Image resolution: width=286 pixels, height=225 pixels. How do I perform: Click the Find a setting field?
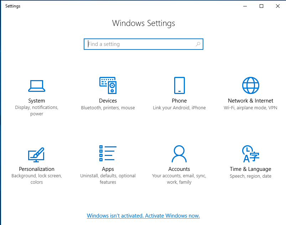point(144,44)
